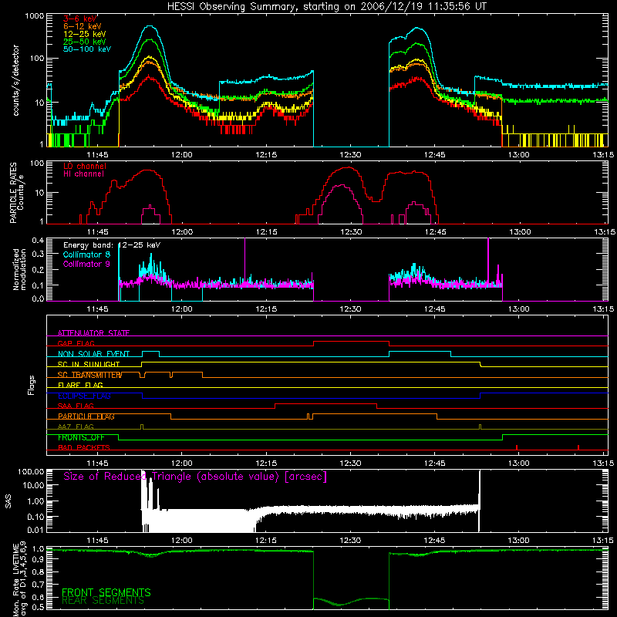617x617 pixels.
Task: Click the ECLIPSE_FLAG label
Action: (x=84, y=396)
